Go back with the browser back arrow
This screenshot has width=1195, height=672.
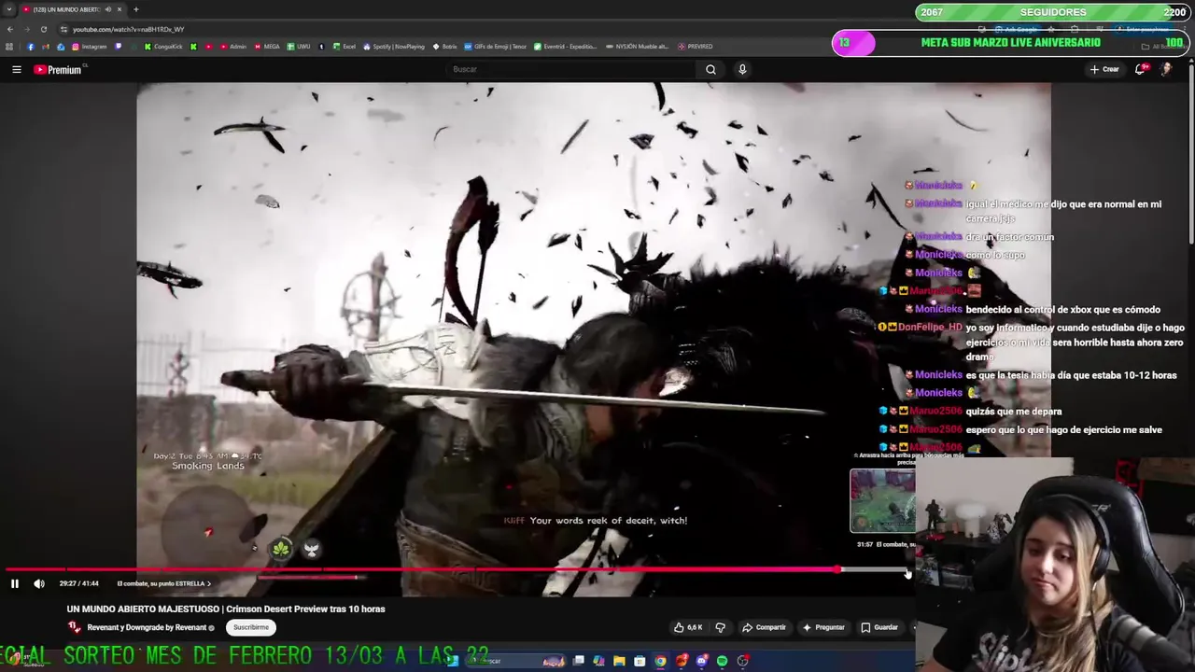point(9,29)
